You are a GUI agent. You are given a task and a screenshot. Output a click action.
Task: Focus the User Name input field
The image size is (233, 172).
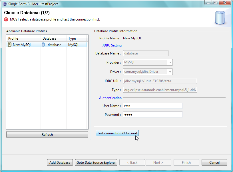pos(152,106)
